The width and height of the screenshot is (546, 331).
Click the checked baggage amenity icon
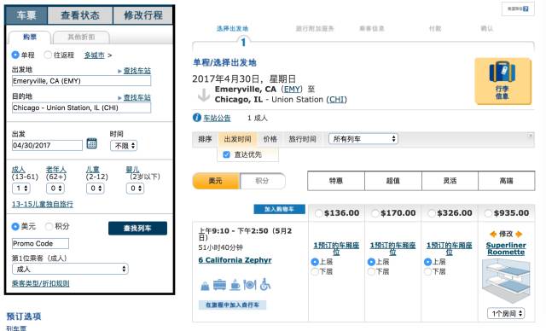(x=205, y=286)
